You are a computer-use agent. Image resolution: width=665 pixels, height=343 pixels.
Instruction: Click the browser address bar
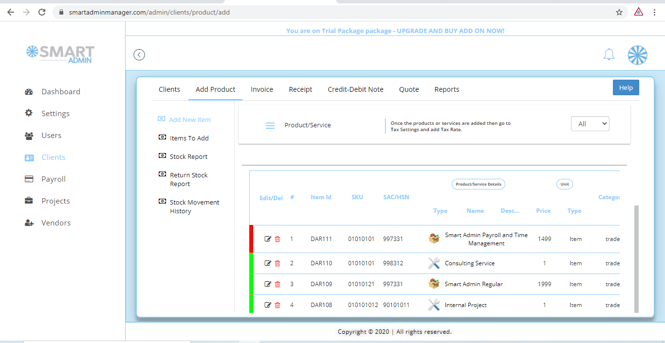[x=292, y=12]
